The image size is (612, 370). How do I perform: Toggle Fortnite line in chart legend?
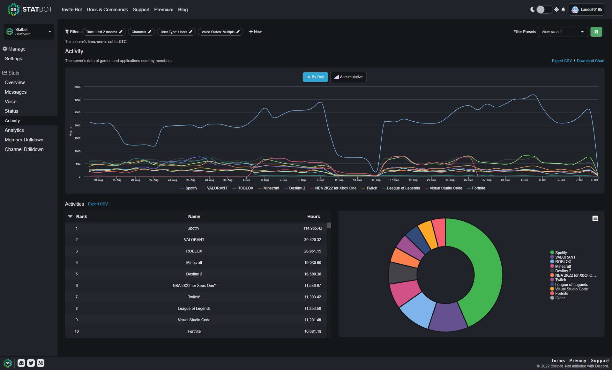click(476, 188)
